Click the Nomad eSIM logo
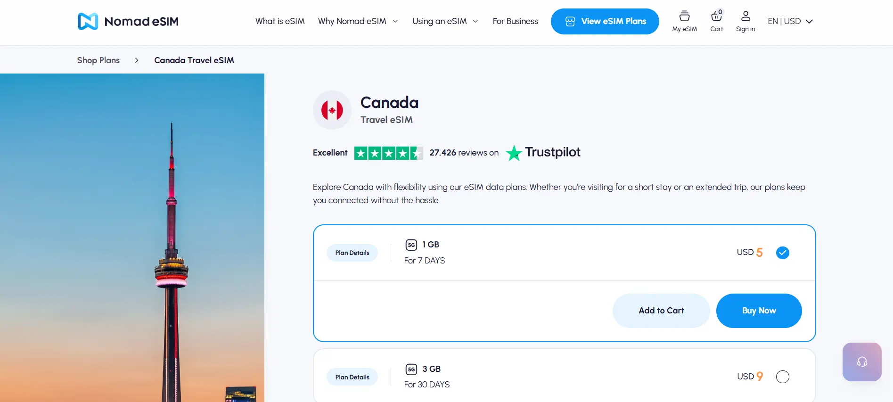This screenshot has width=893, height=402. coord(128,21)
